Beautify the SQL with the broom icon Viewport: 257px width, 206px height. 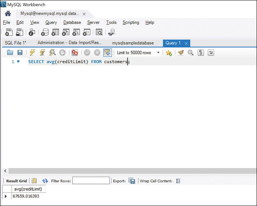[x=181, y=53]
